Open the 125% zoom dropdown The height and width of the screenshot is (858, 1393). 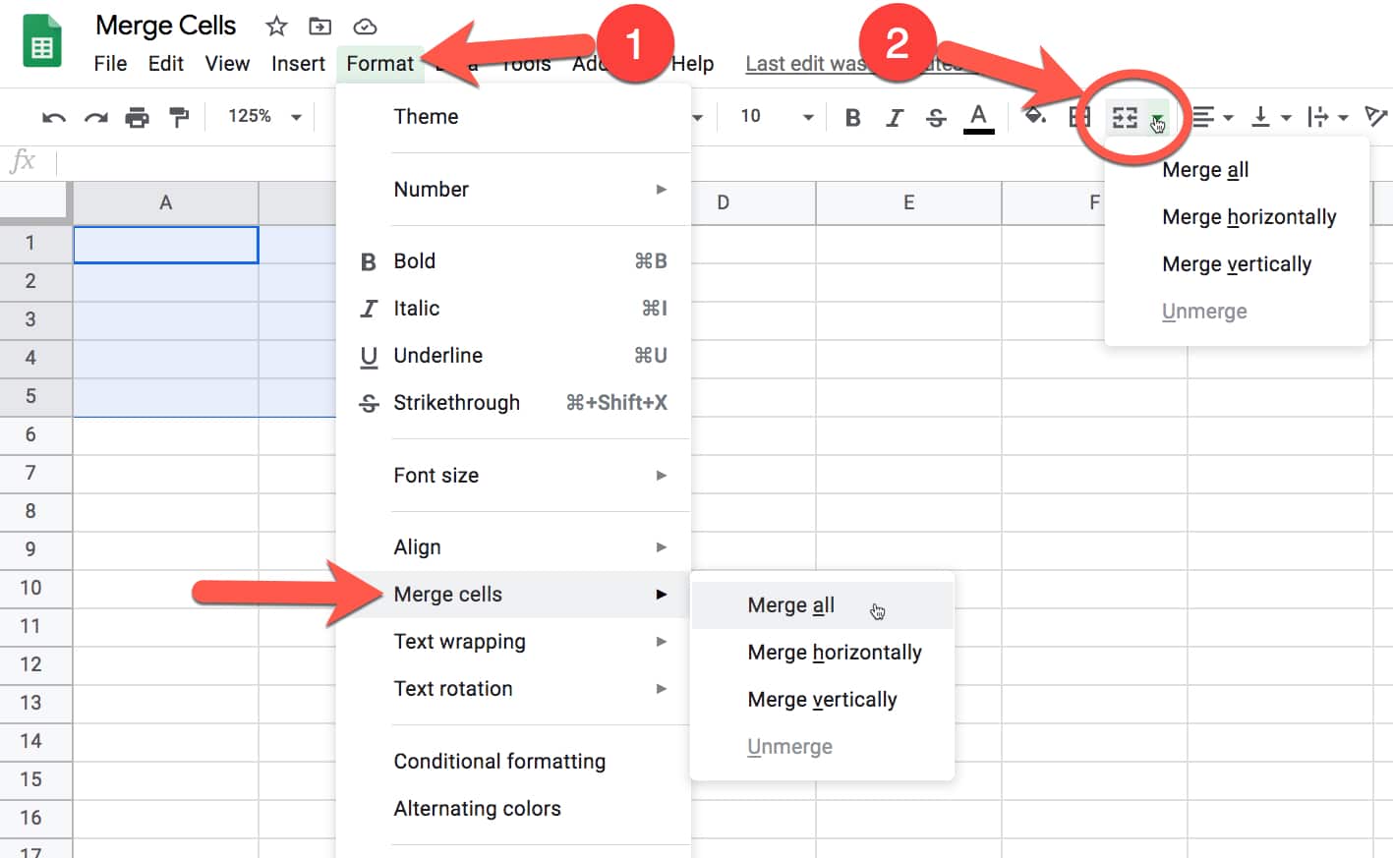tap(264, 116)
